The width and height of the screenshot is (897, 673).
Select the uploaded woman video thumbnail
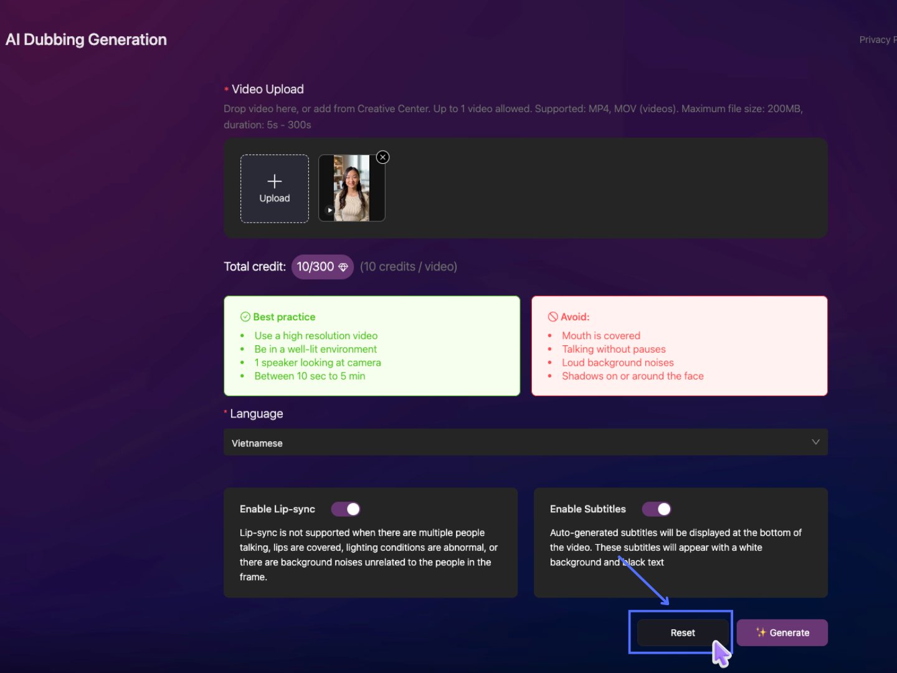[x=352, y=188]
